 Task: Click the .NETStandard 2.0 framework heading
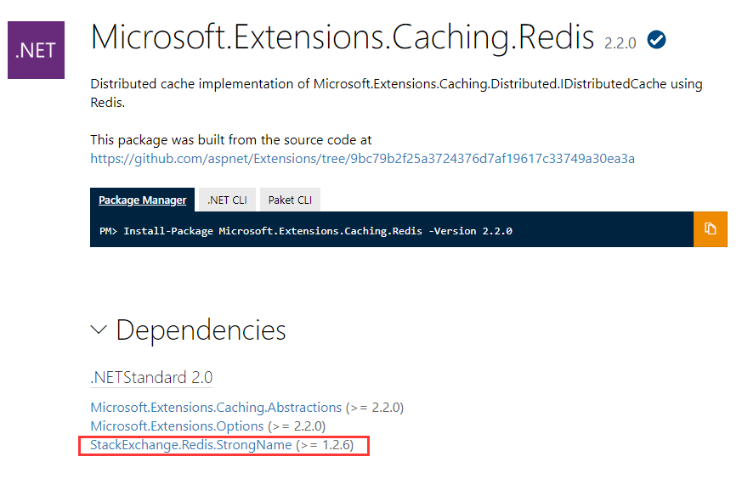tap(151, 377)
